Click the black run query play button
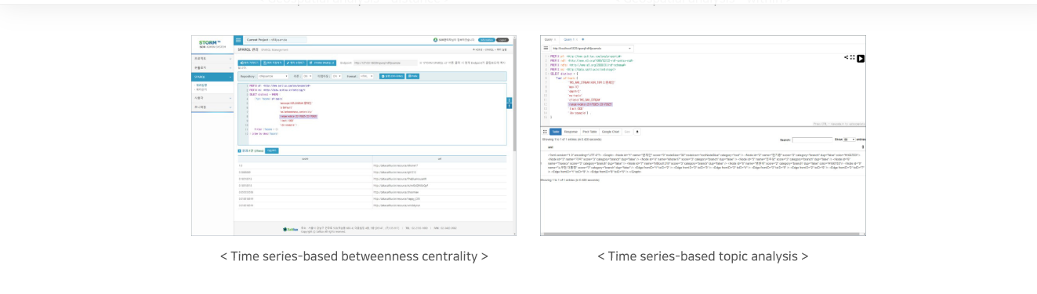The image size is (1037, 294). coord(861,58)
